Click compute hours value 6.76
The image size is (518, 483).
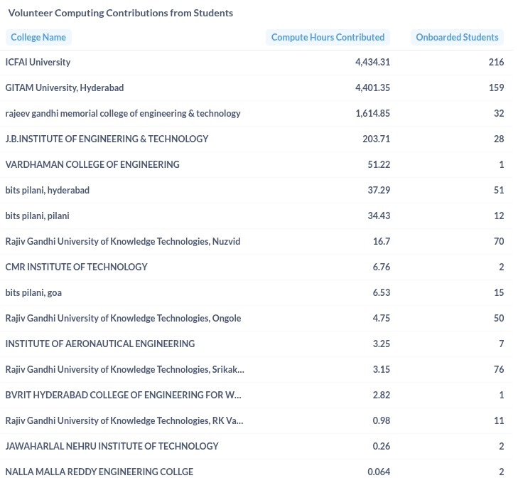(382, 267)
